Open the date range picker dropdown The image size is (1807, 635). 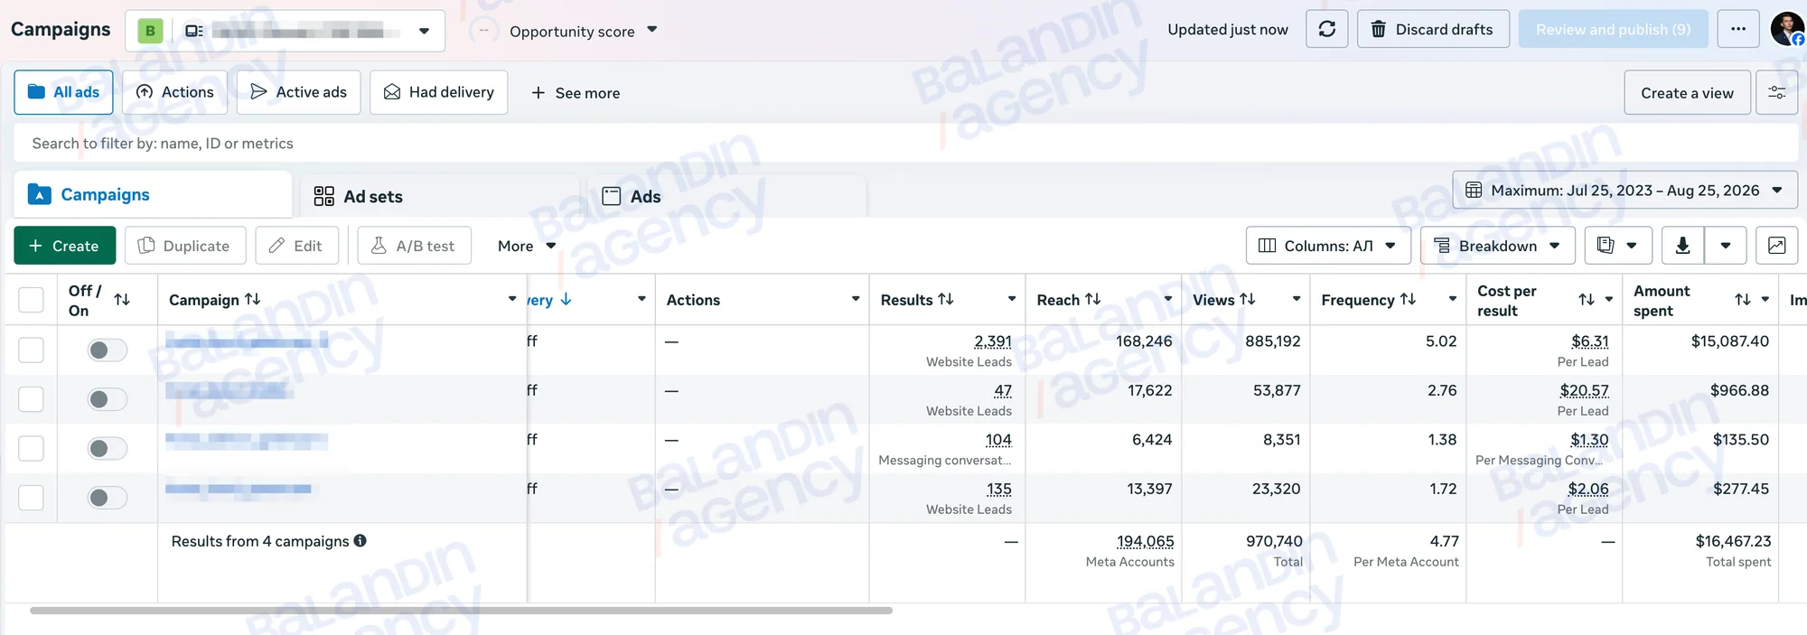click(1624, 191)
